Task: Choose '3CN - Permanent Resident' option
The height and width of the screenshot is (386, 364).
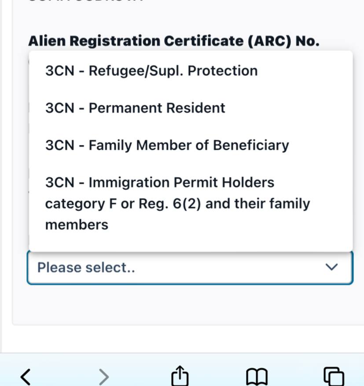Action: pyautogui.click(x=135, y=108)
